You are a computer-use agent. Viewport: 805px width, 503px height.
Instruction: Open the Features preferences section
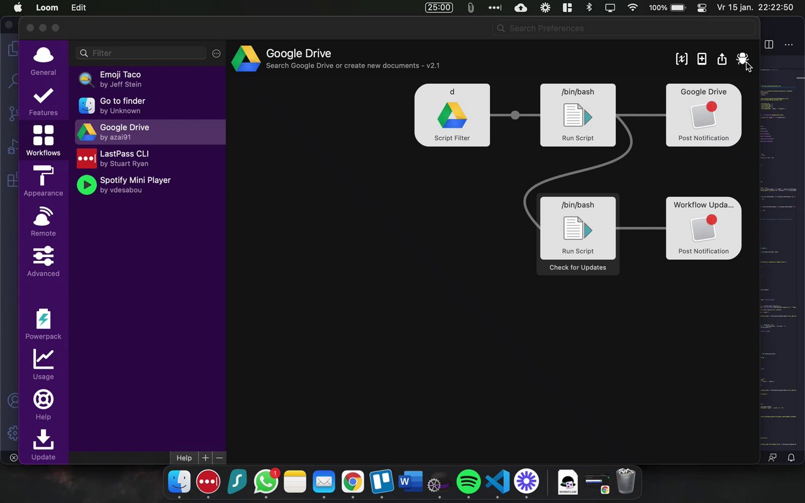click(43, 102)
